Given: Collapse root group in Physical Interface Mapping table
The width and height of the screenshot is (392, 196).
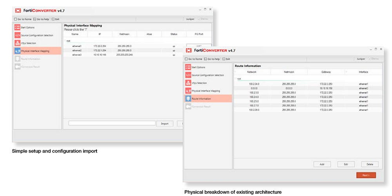Looking at the screenshot, I should [x=65, y=40].
